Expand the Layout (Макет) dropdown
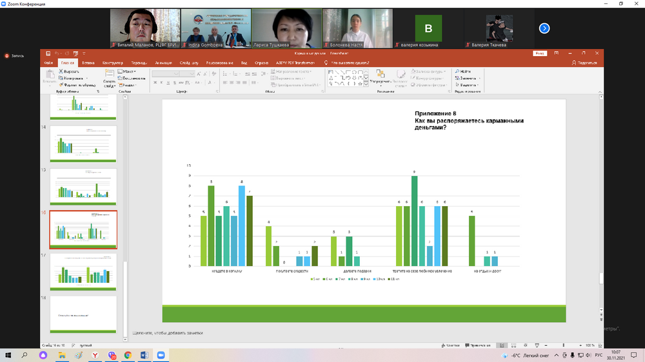The height and width of the screenshot is (362, 645). [129, 71]
